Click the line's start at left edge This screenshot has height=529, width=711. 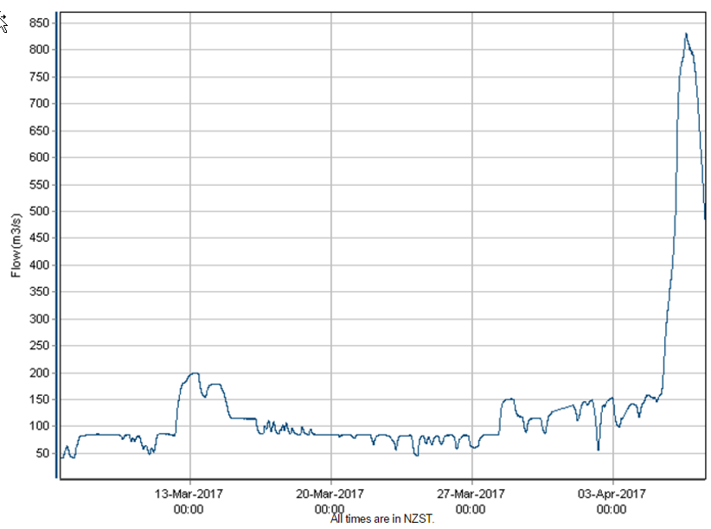pyautogui.click(x=61, y=456)
